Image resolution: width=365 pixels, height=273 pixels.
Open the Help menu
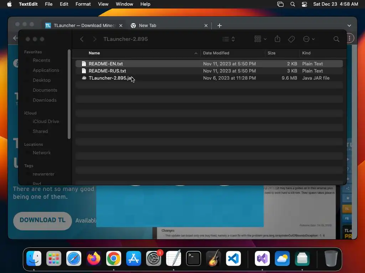[145, 4]
